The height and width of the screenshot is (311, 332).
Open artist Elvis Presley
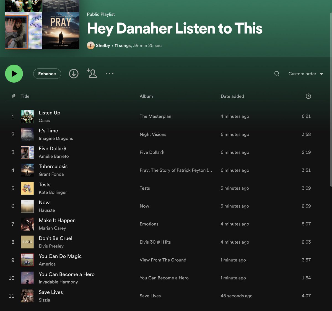pyautogui.click(x=51, y=246)
